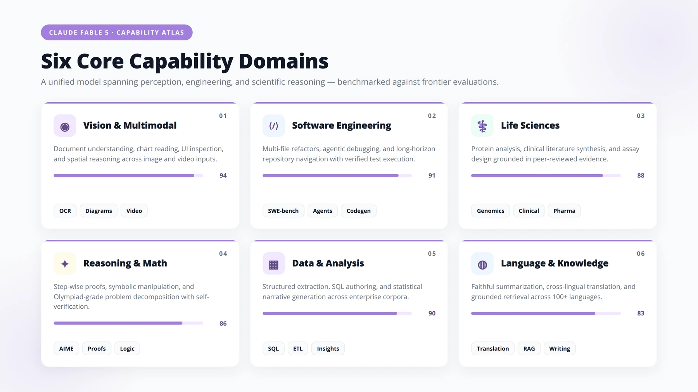The image size is (698, 392).
Task: Click the Vision & Multimodal card title
Action: click(130, 126)
